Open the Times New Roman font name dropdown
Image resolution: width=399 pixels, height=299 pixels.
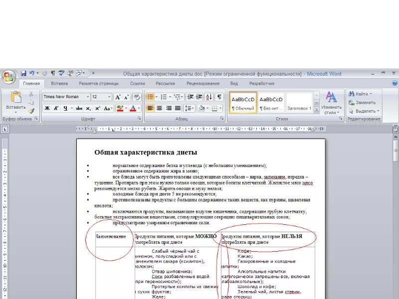(88, 97)
